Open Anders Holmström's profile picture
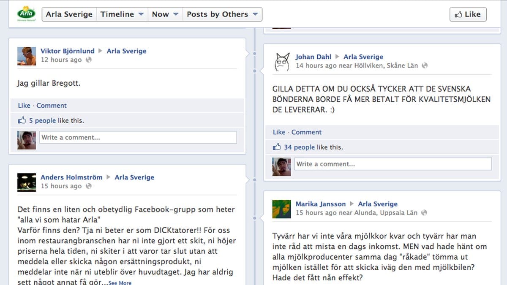This screenshot has height=285, width=507. click(x=27, y=182)
